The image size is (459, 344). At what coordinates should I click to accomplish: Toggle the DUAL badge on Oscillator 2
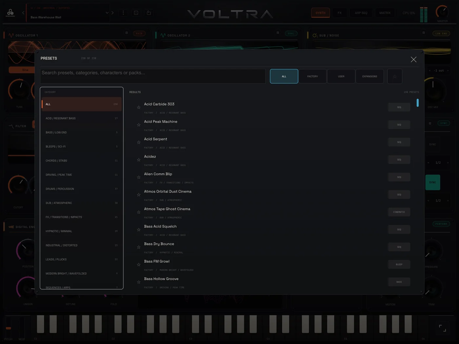pyautogui.click(x=291, y=33)
